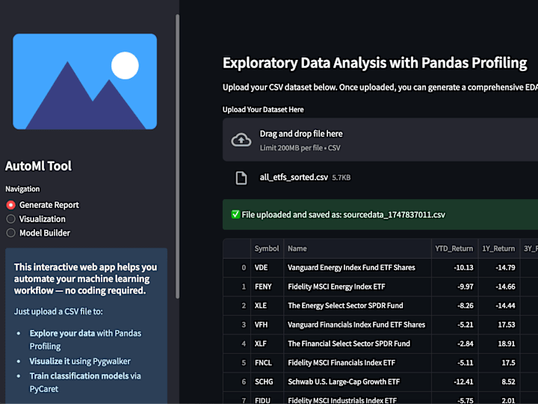The width and height of the screenshot is (538, 404).
Task: Click the YTD return value -10.13
Action: pos(454,268)
